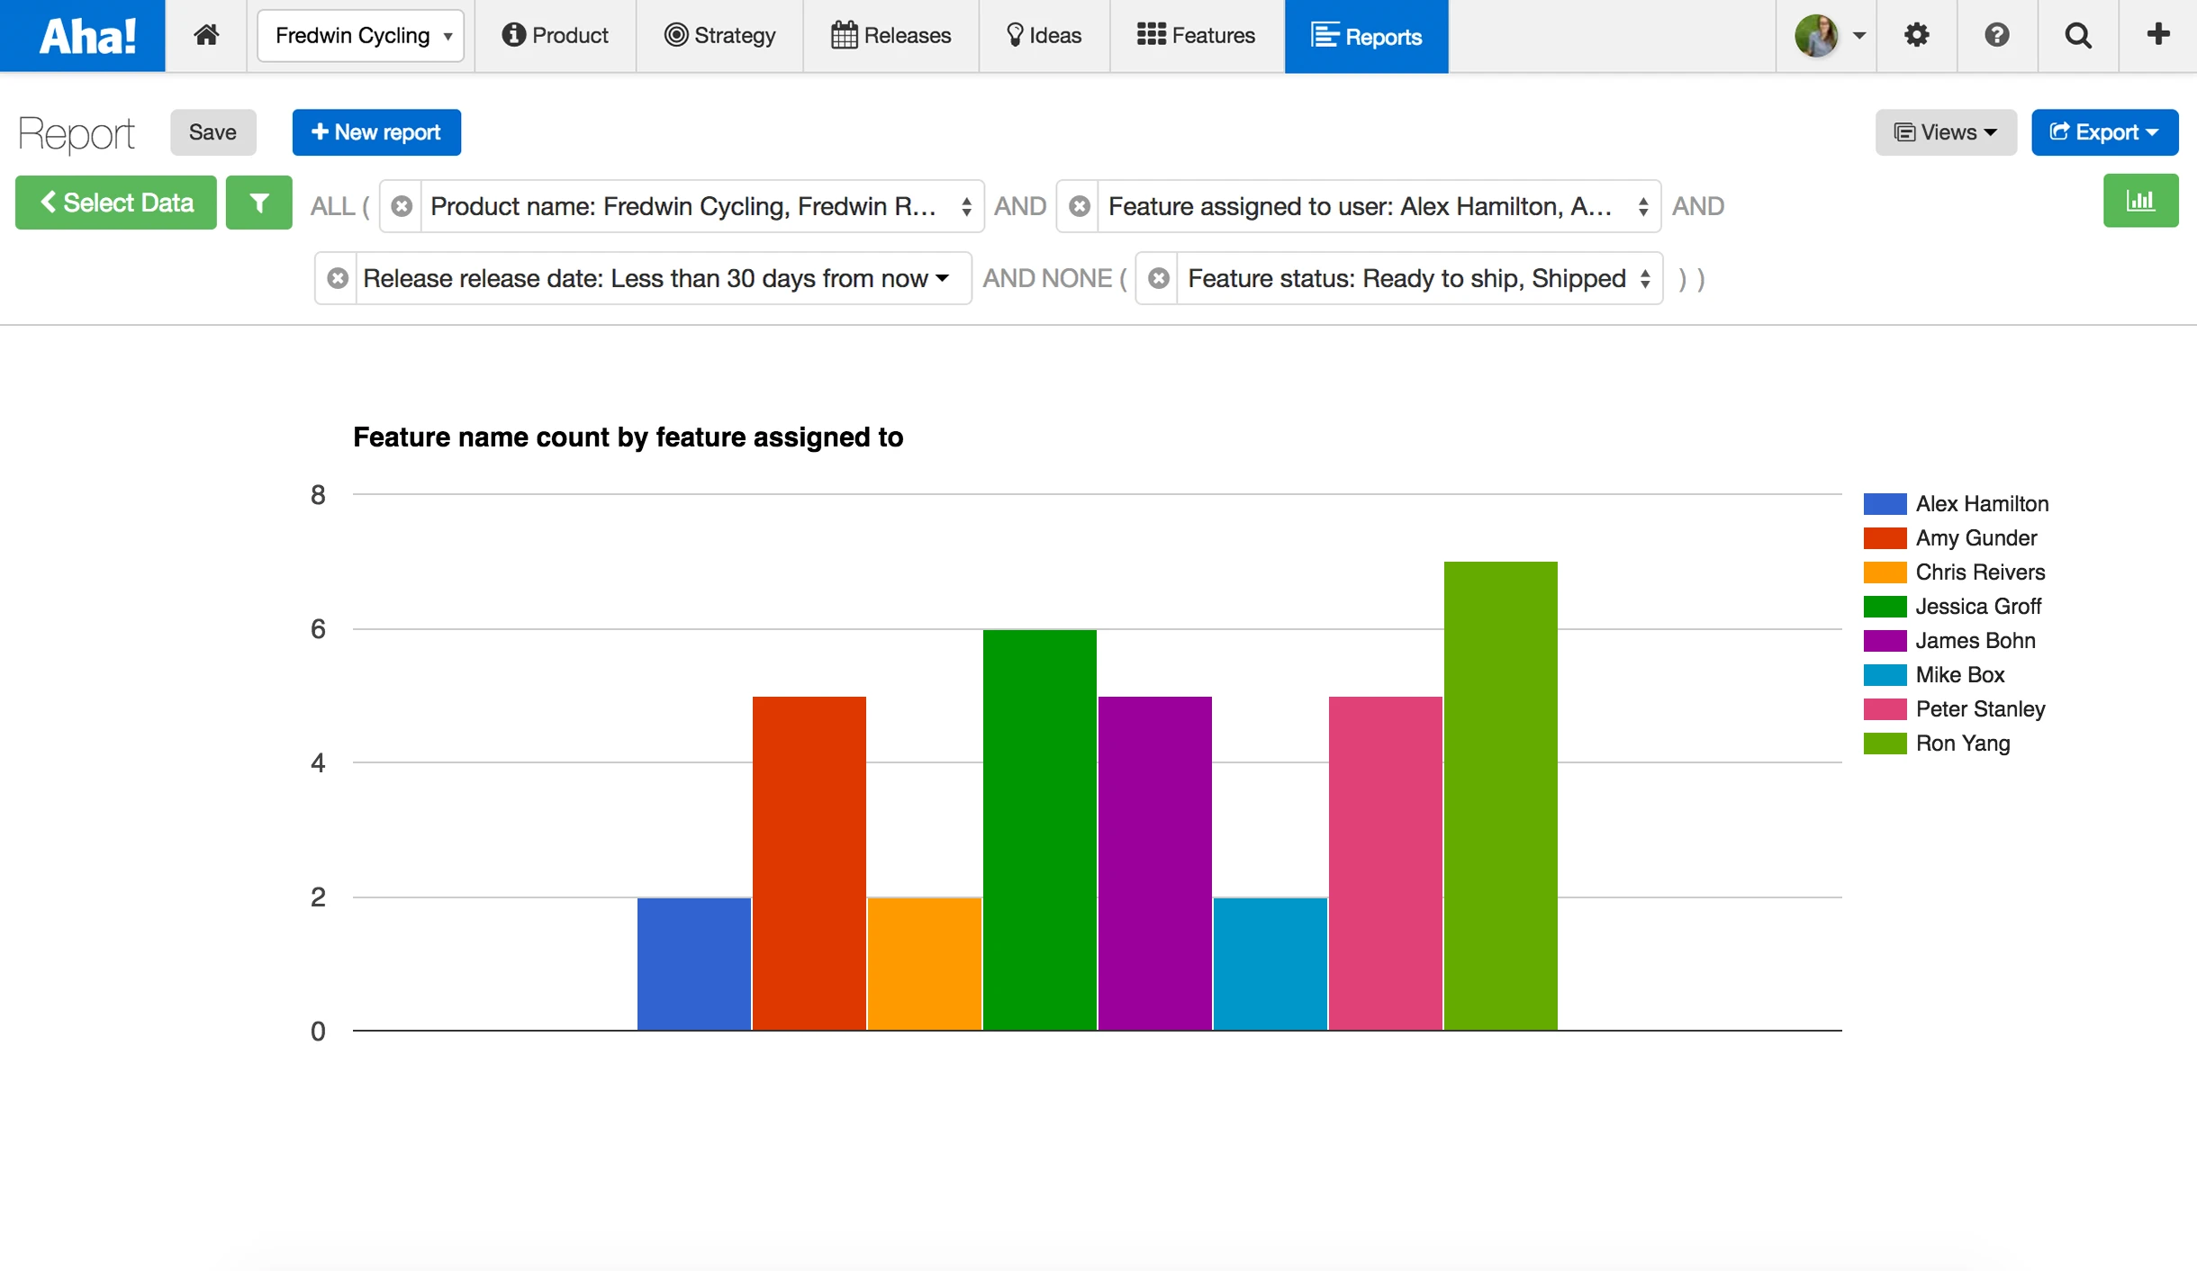Remove the Release release date filter

pos(338,278)
